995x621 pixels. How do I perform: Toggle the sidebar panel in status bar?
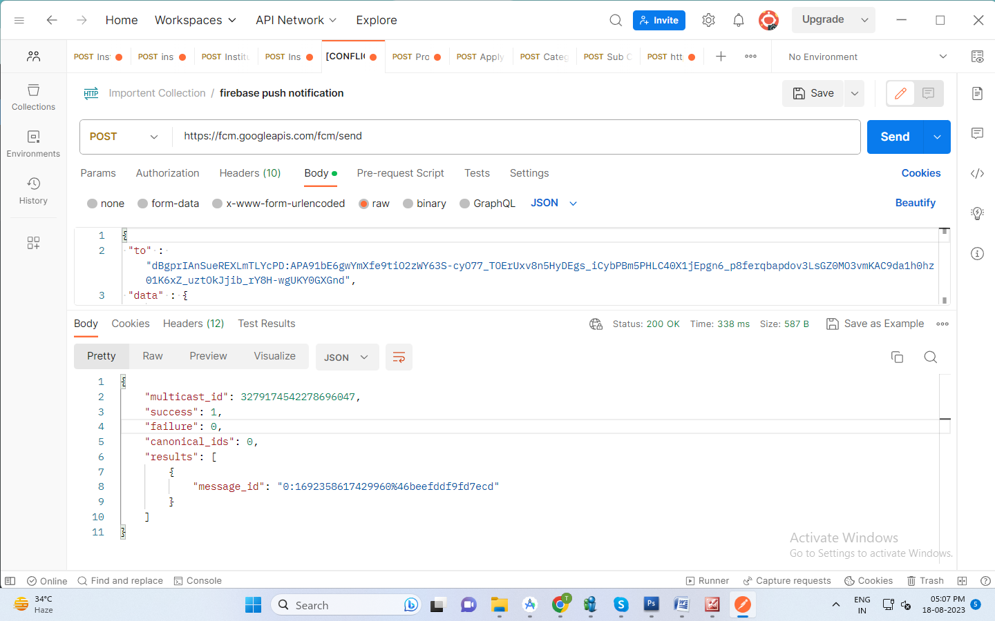[10, 581]
